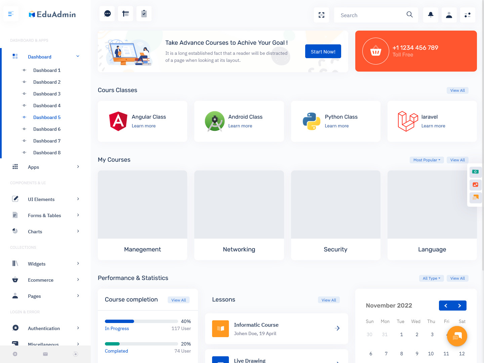Viewport: 484px width, 363px height.
Task: Open the floating orange chat button
Action: 457,336
